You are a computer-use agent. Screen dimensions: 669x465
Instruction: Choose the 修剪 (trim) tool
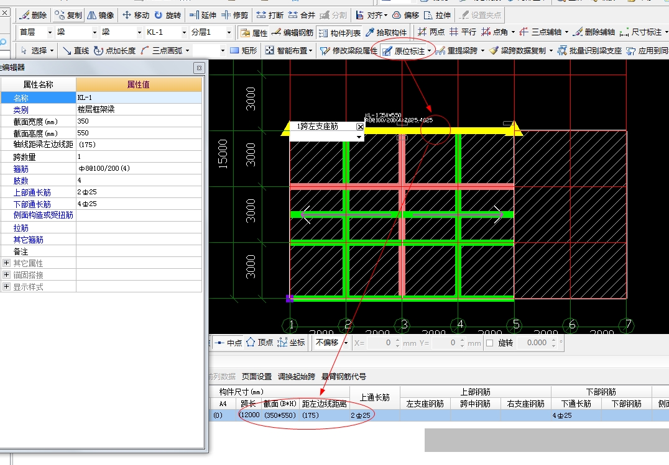click(x=234, y=16)
